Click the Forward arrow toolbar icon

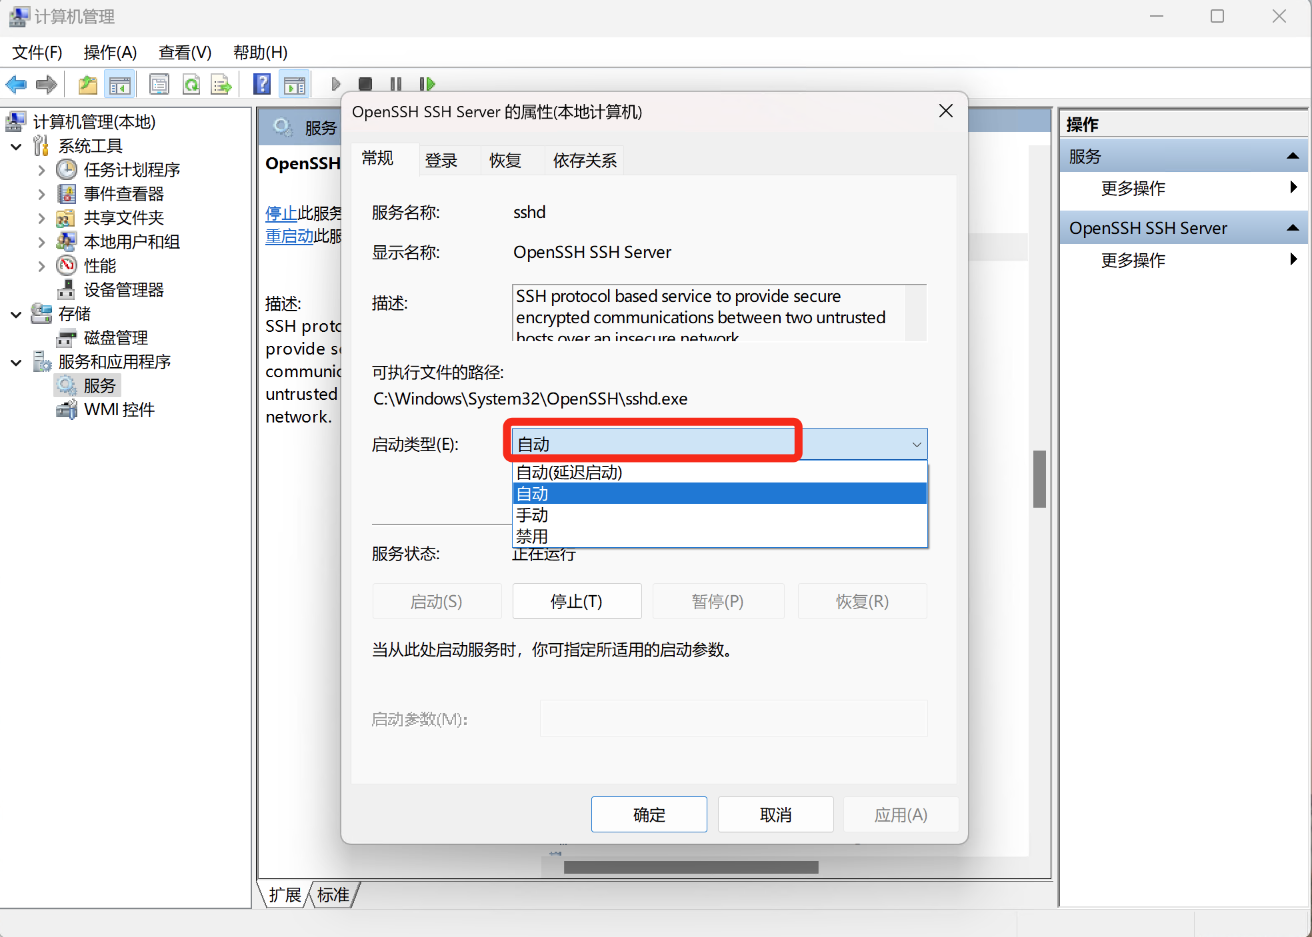coord(46,85)
